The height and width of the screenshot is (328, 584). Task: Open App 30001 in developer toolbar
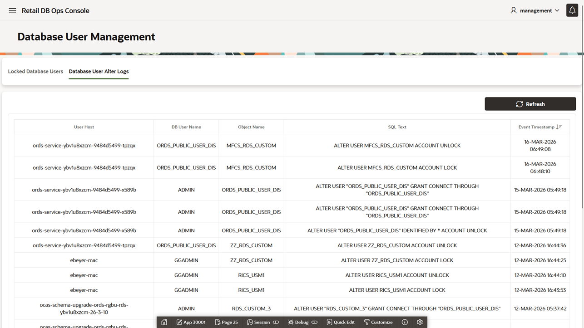point(191,322)
